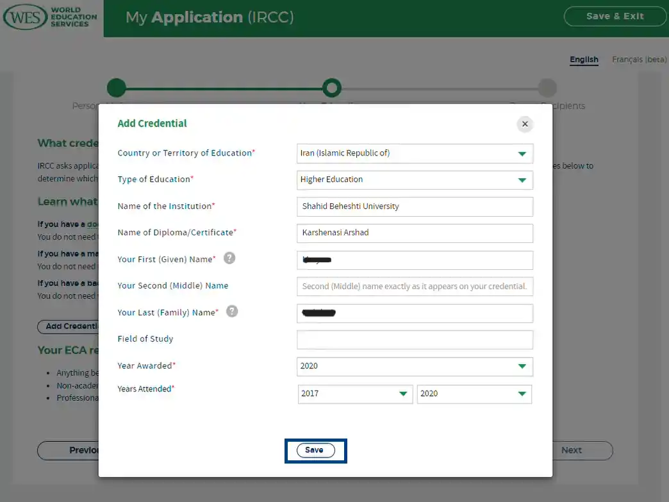669x502 pixels.
Task: Click Previous button on background page
Action: [x=69, y=450]
